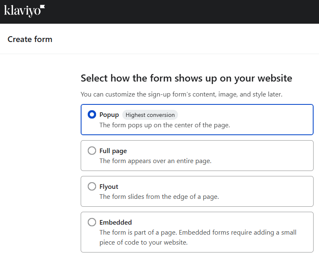Click the bold "Full page" option label
Viewport: 319px width, 255px height.
[x=113, y=151]
